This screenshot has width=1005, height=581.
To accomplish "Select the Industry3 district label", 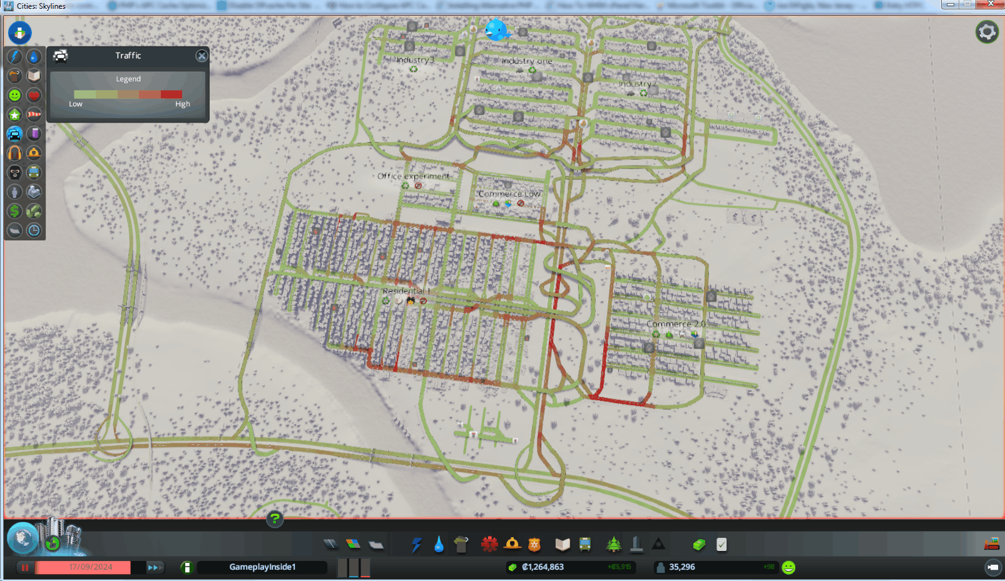I will pos(415,60).
